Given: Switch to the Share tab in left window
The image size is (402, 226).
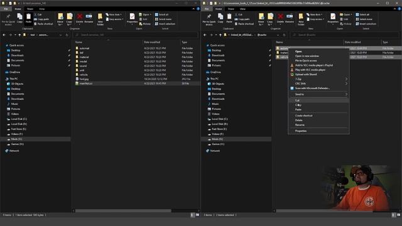Looking at the screenshot, I should pos(30,9).
